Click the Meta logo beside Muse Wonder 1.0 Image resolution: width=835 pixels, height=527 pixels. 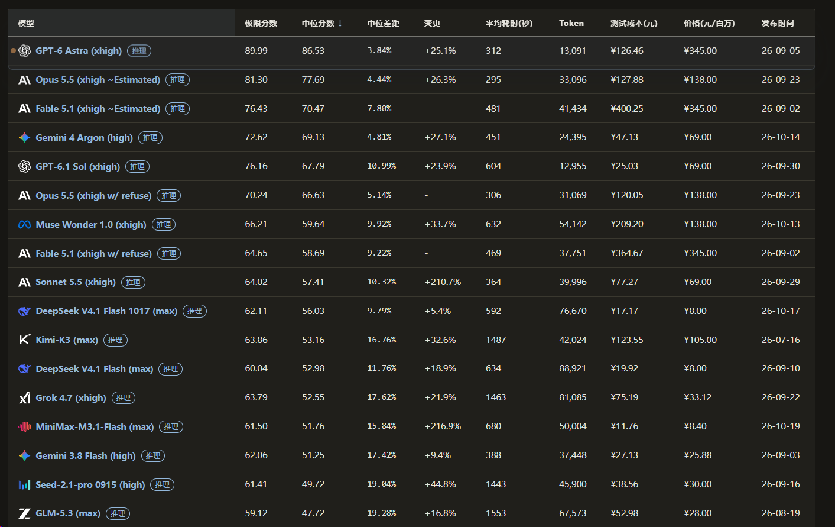point(24,225)
